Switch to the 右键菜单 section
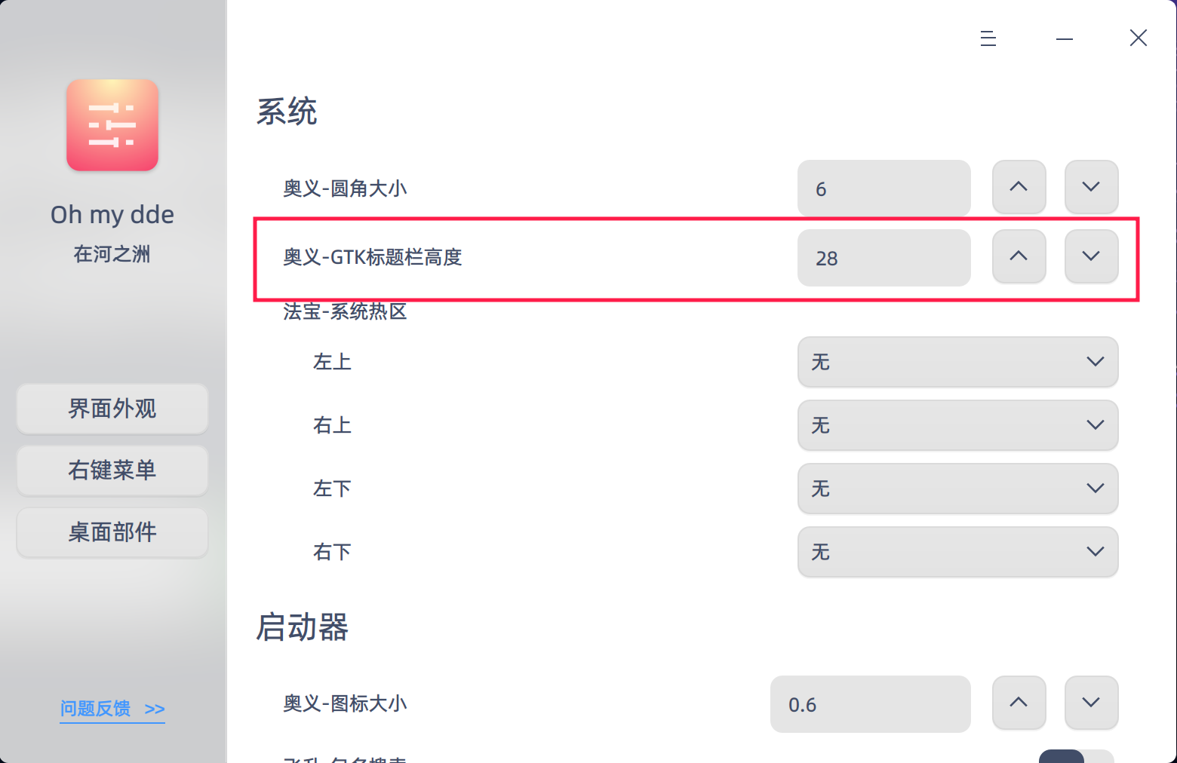 pyautogui.click(x=112, y=470)
